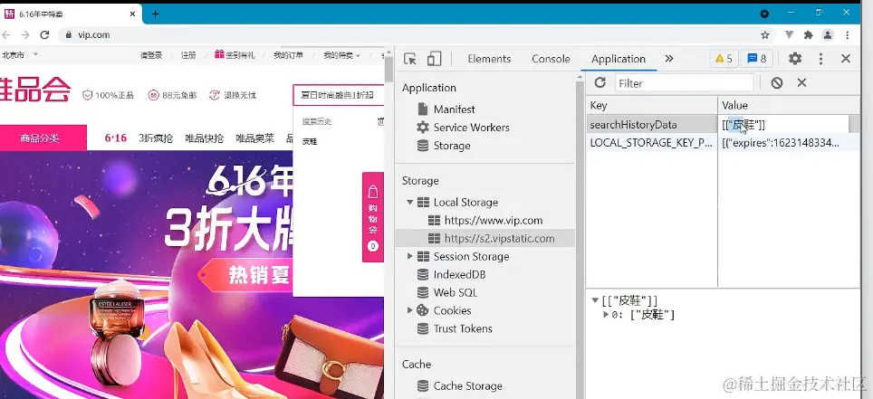Click the Key column header
This screenshot has width=873, height=399.
click(x=651, y=105)
